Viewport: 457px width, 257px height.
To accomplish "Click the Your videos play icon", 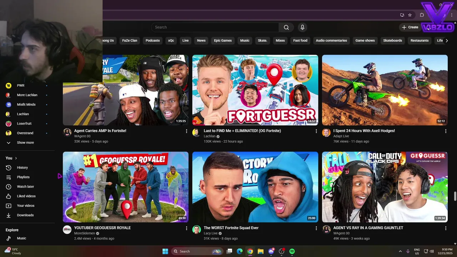I will [9, 206].
